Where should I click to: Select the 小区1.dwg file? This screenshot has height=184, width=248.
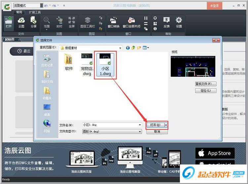tap(105, 65)
